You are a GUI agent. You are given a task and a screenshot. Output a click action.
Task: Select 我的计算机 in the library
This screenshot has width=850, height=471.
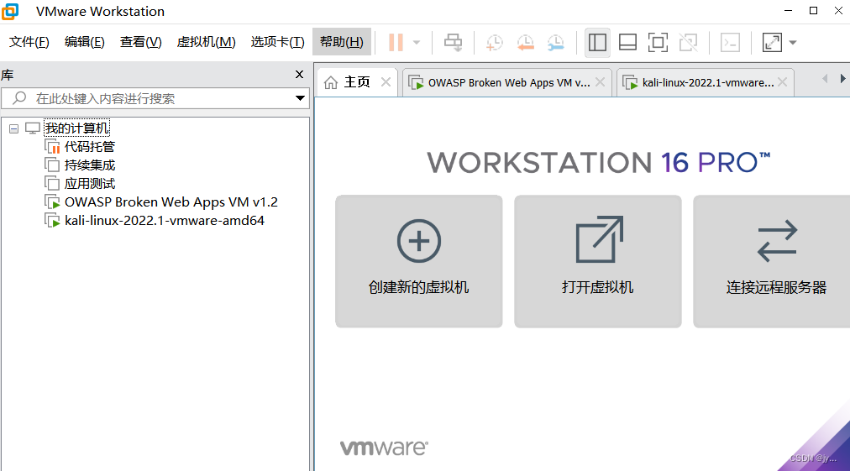[77, 128]
